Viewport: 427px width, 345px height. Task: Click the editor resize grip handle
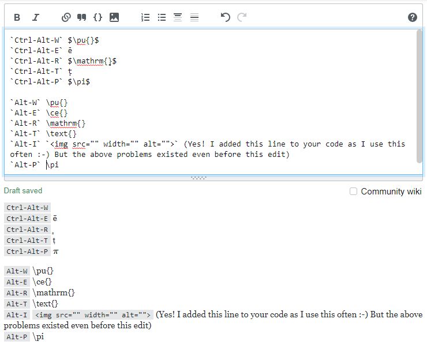coord(199,178)
